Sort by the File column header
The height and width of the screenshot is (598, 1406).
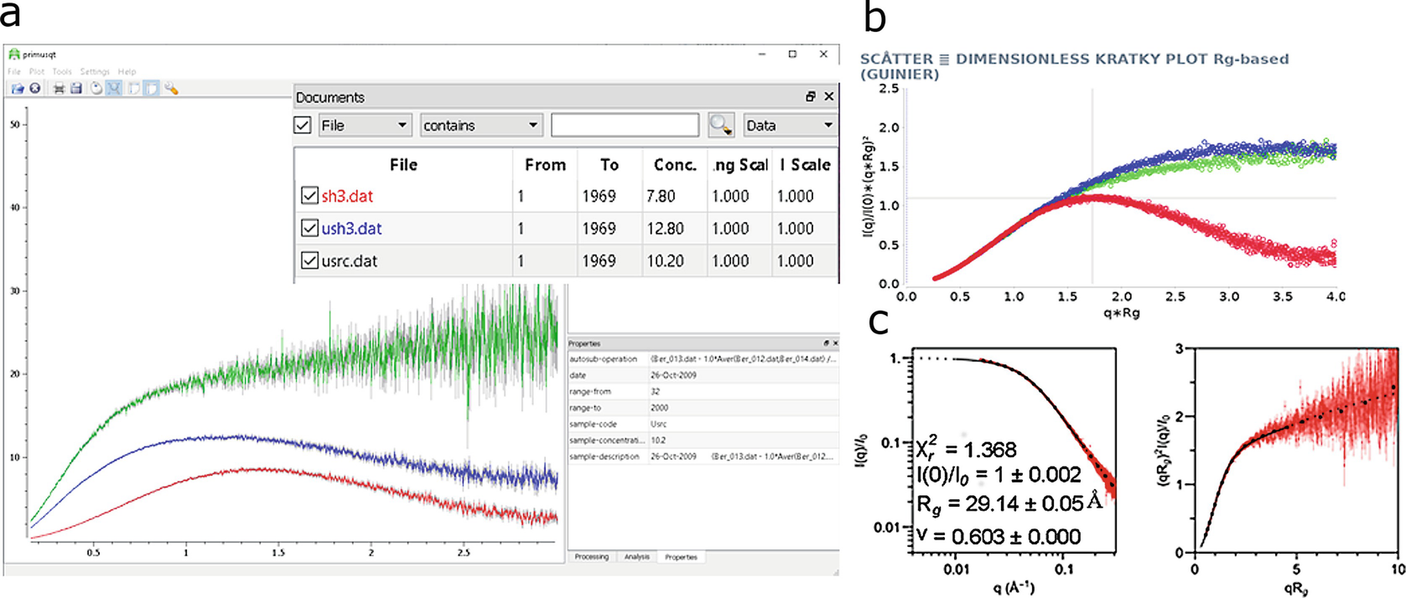pos(403,165)
